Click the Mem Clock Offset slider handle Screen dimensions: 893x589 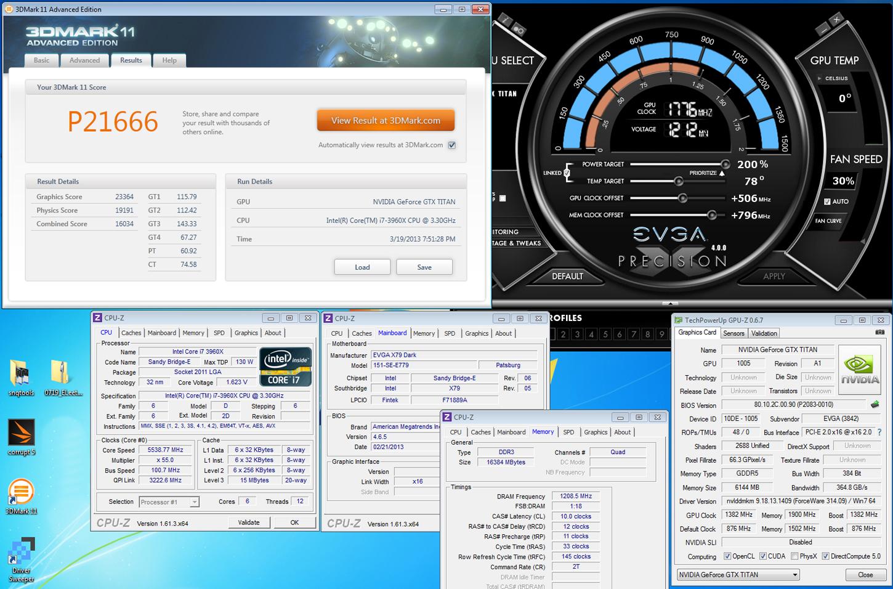tap(712, 215)
